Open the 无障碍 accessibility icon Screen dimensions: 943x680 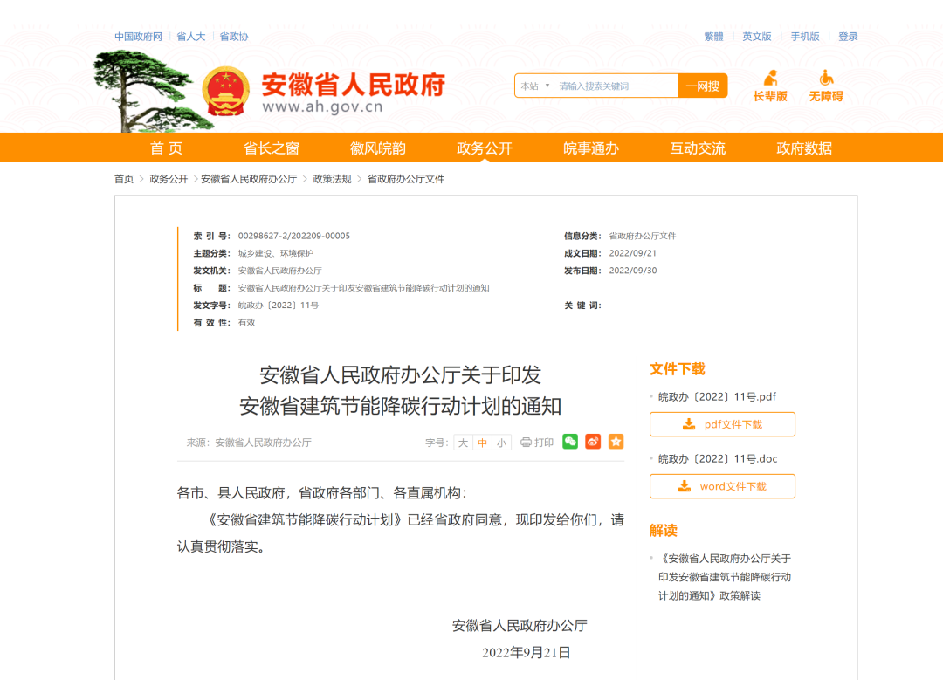(x=825, y=86)
